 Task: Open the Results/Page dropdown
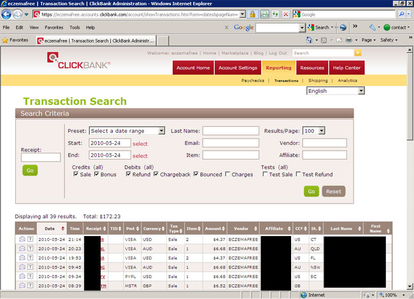coord(313,130)
